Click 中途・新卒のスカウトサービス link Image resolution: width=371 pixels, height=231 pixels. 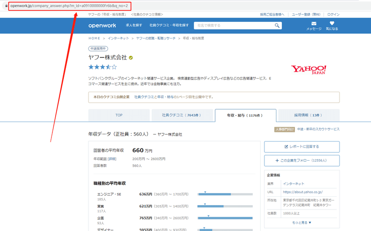(318, 129)
